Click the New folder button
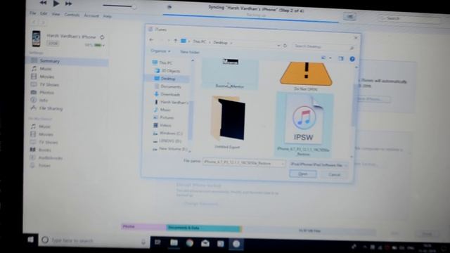The height and width of the screenshot is (253, 450). 190,52
